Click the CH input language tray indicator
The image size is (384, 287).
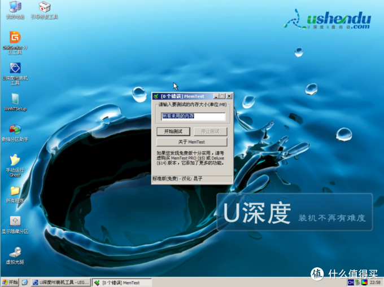tap(350, 282)
